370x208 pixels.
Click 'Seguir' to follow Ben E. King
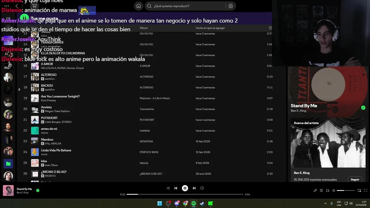tap(355, 179)
